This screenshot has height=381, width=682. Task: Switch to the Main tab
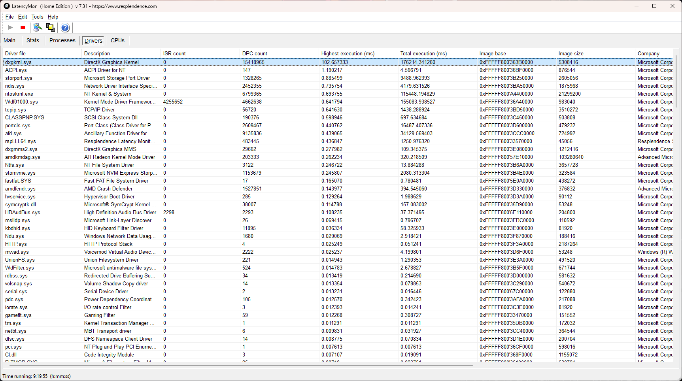[x=9, y=40]
